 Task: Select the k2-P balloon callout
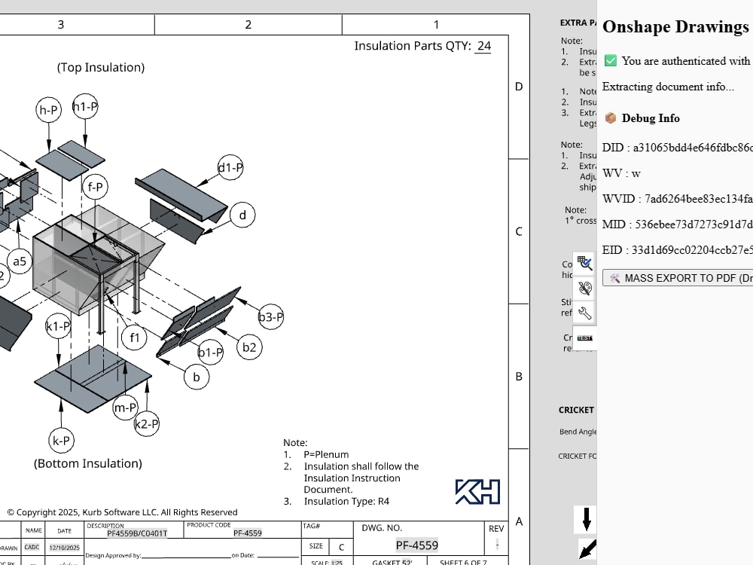(147, 424)
